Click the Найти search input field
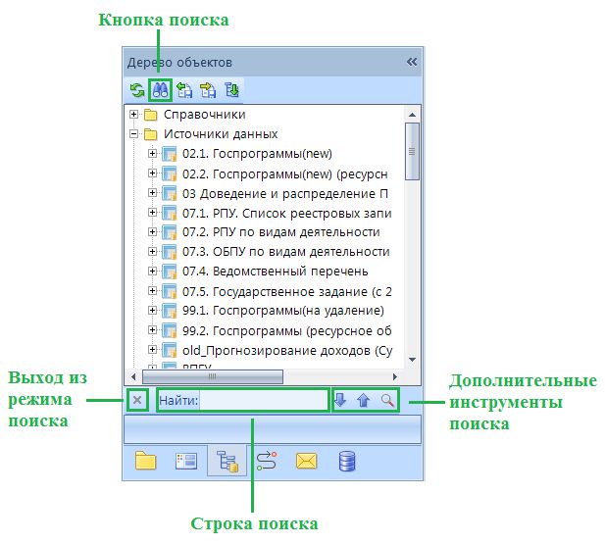The height and width of the screenshot is (544, 605). coord(263,400)
